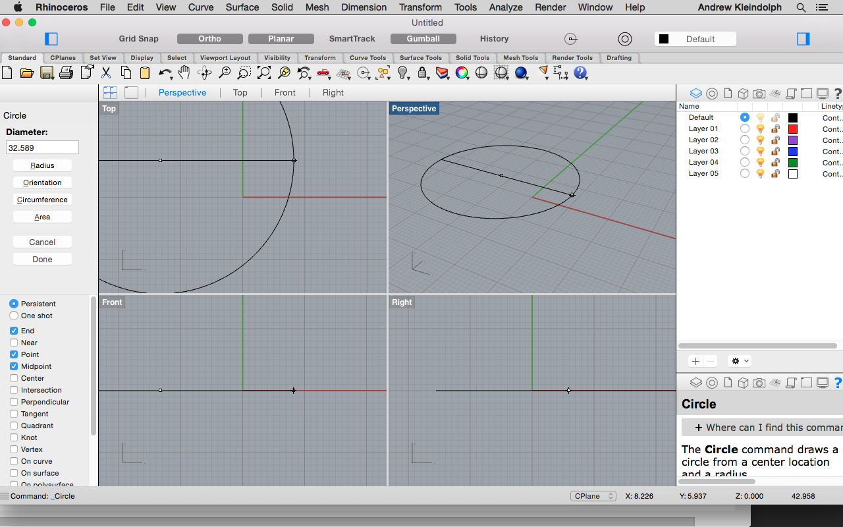Click the single viewport layout icon
The width and height of the screenshot is (843, 527).
(132, 92)
